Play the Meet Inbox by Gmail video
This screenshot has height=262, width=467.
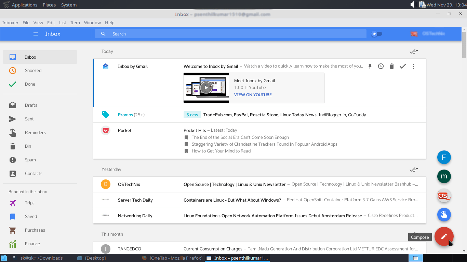tap(206, 88)
